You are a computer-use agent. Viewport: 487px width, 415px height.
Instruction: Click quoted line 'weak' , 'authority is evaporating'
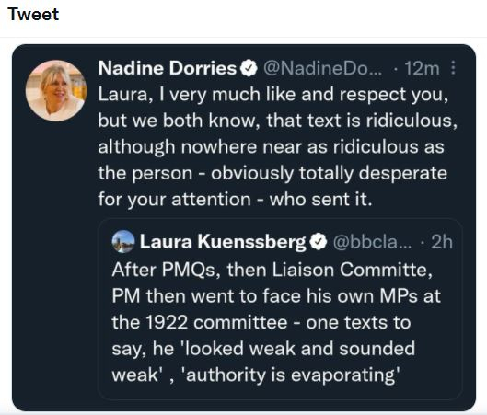[255, 375]
